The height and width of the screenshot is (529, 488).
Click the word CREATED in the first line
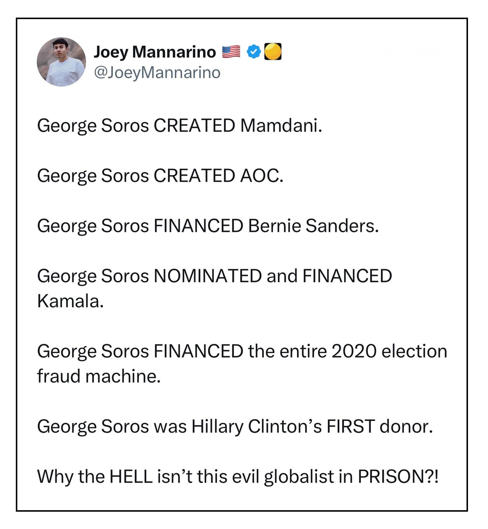(x=194, y=125)
